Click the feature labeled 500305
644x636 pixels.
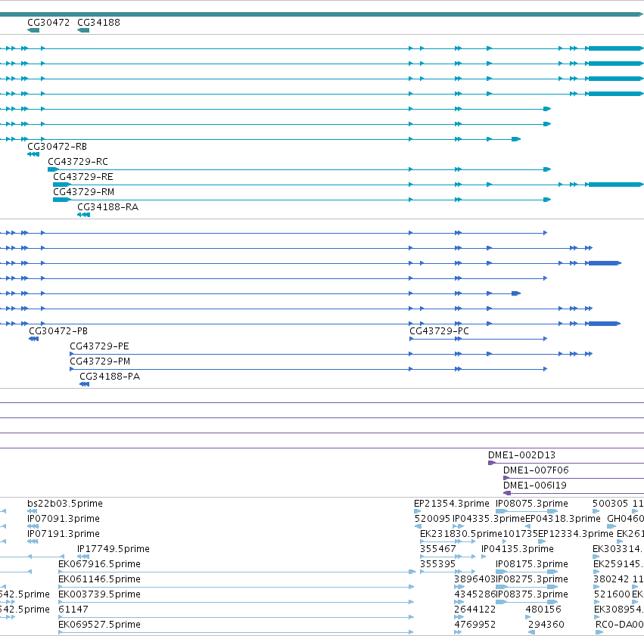click(610, 504)
